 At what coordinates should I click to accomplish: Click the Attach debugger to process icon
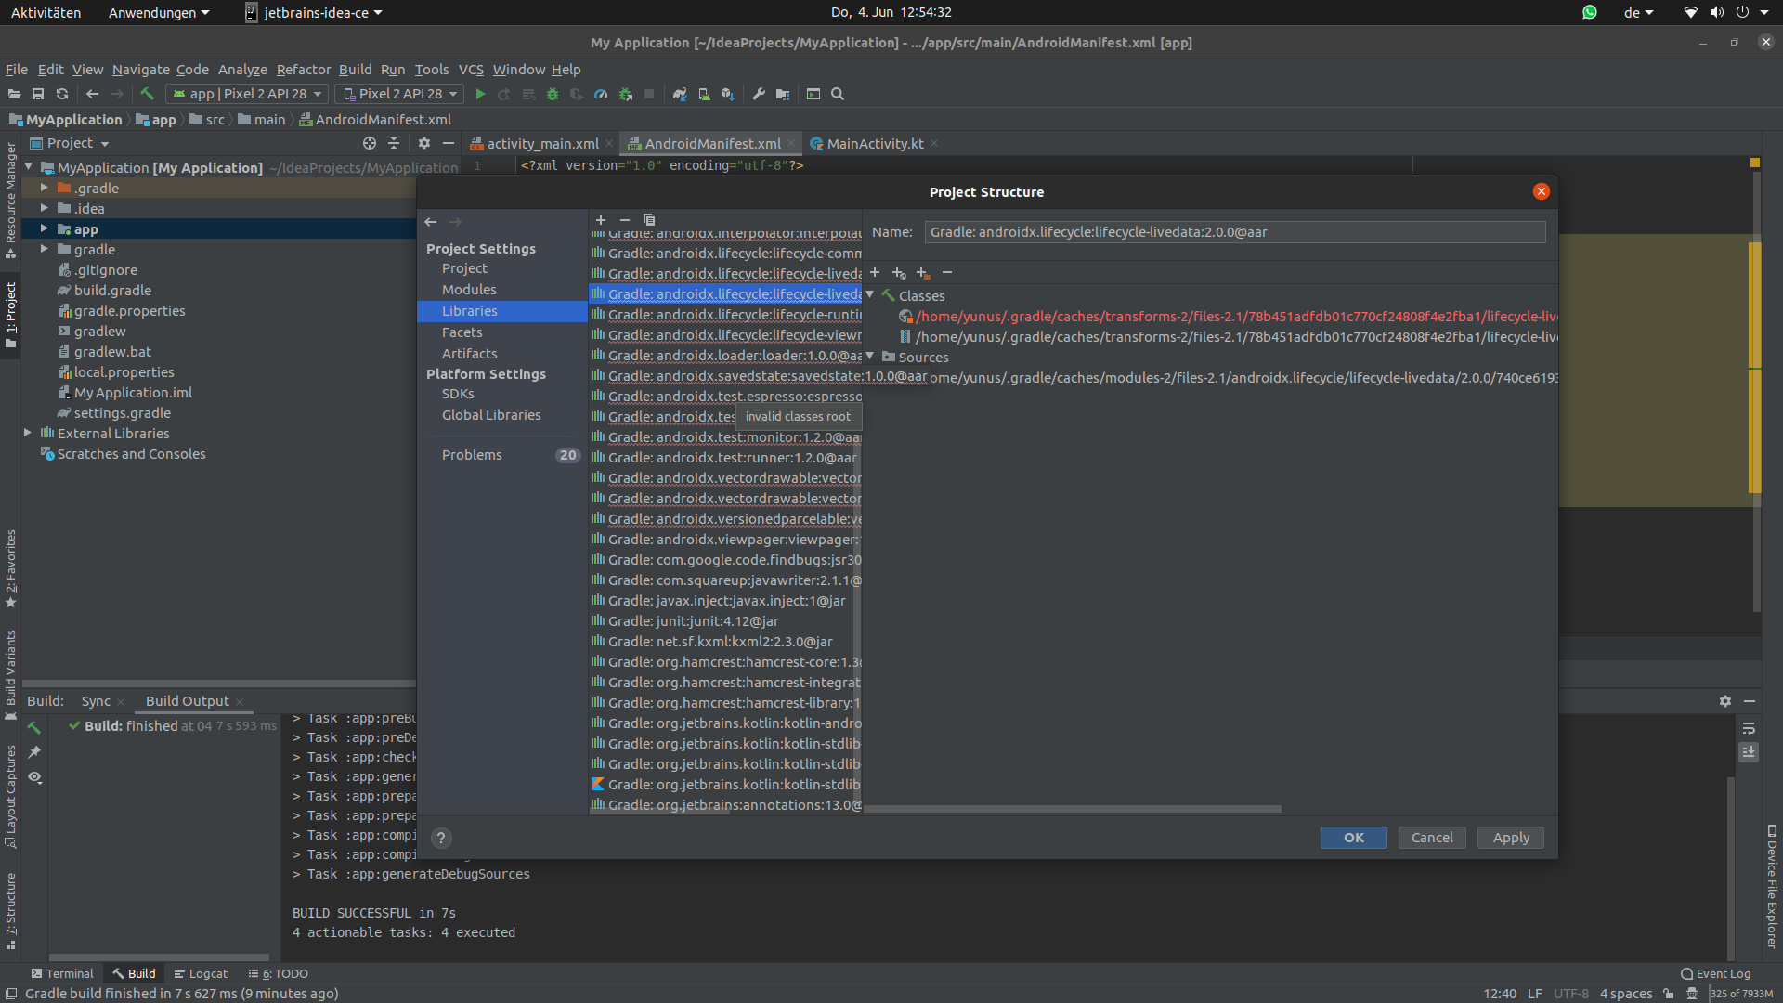pos(625,94)
